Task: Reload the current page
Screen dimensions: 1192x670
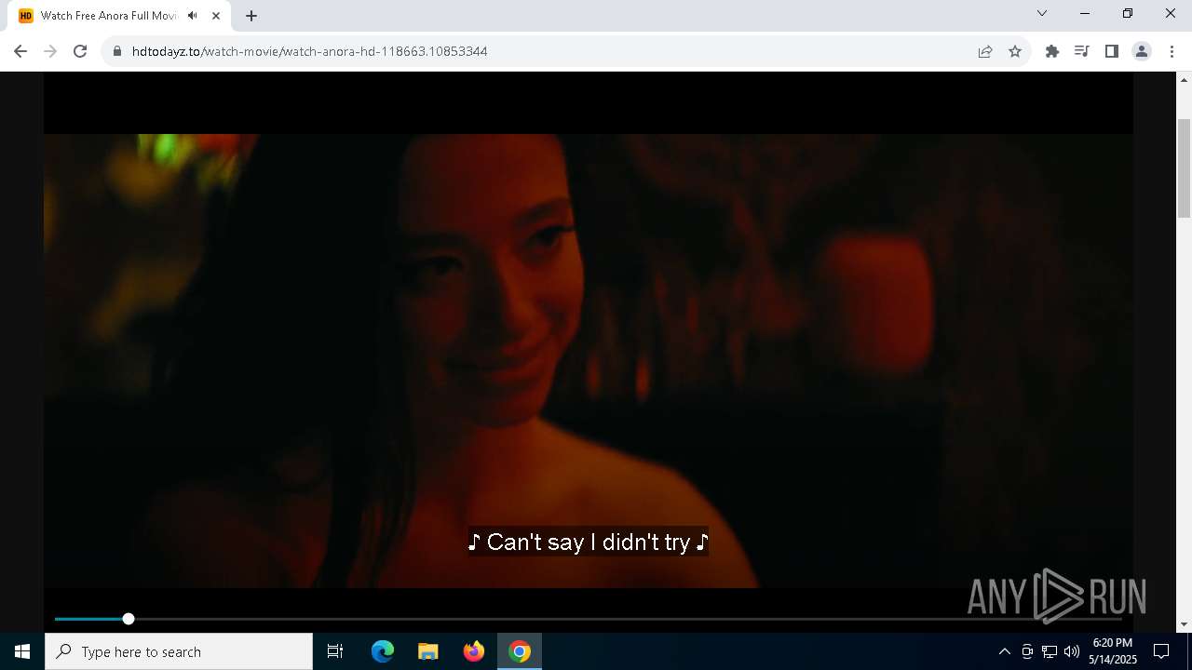Action: tap(80, 51)
